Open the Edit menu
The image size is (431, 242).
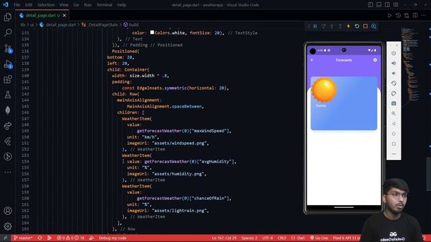click(x=28, y=5)
